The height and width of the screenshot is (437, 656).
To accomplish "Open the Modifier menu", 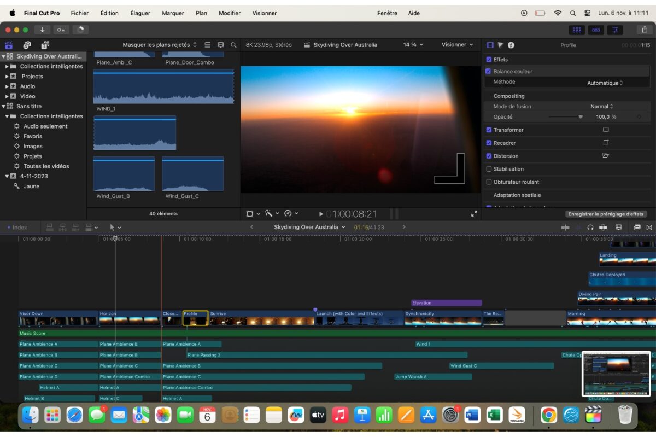I will [230, 13].
